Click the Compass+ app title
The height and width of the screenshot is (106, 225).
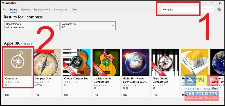11,79
